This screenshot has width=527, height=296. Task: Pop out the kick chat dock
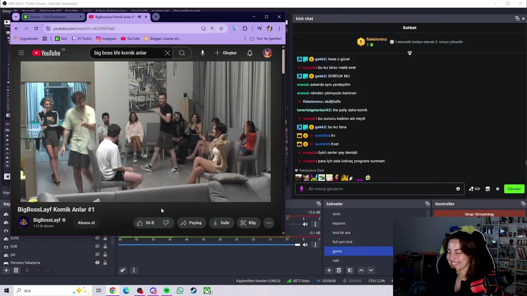(517, 18)
